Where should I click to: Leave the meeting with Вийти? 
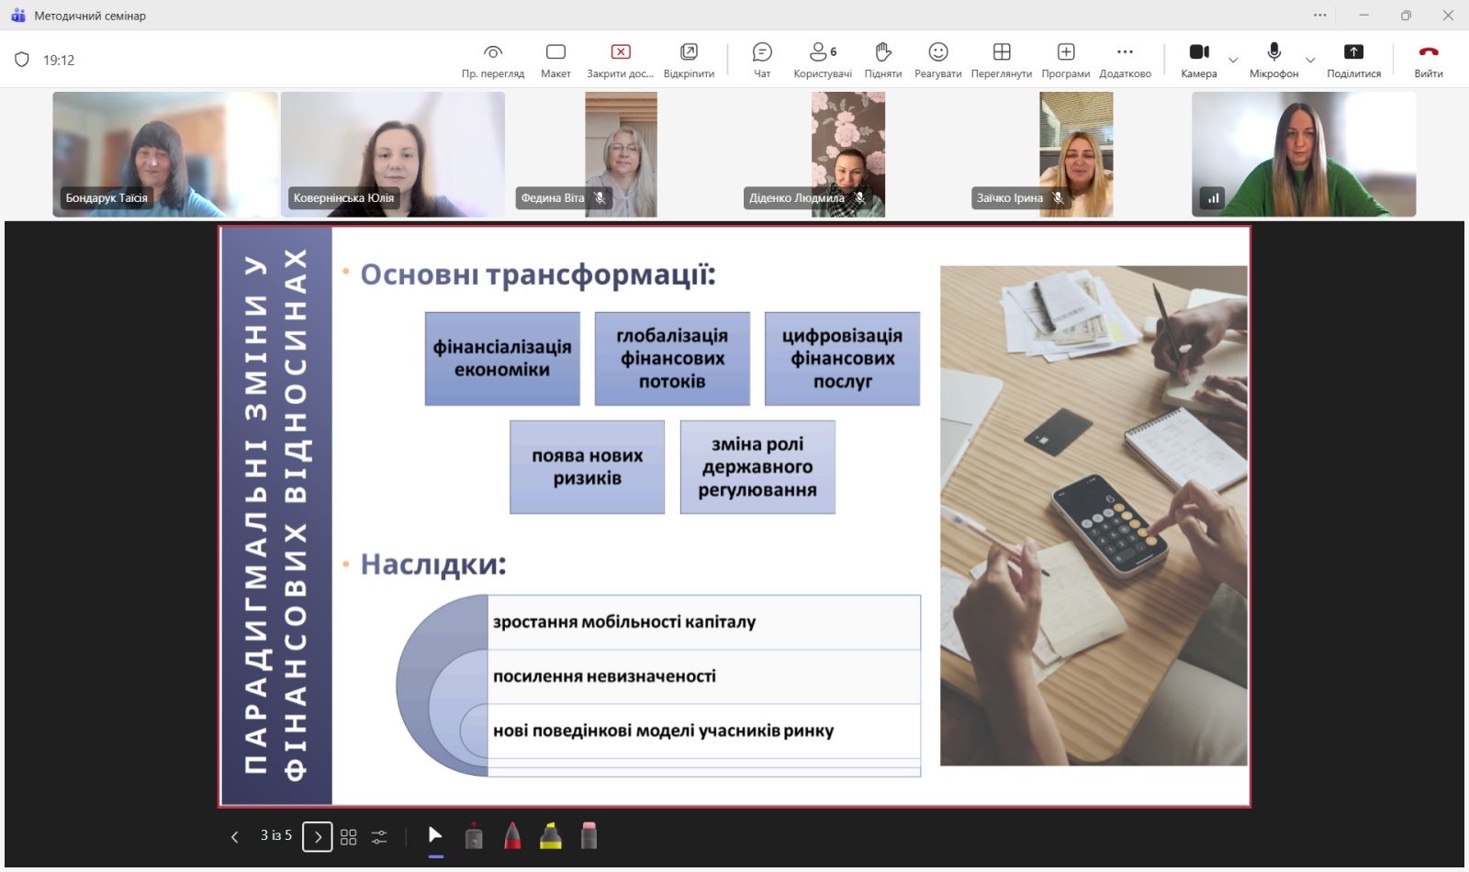point(1428,60)
